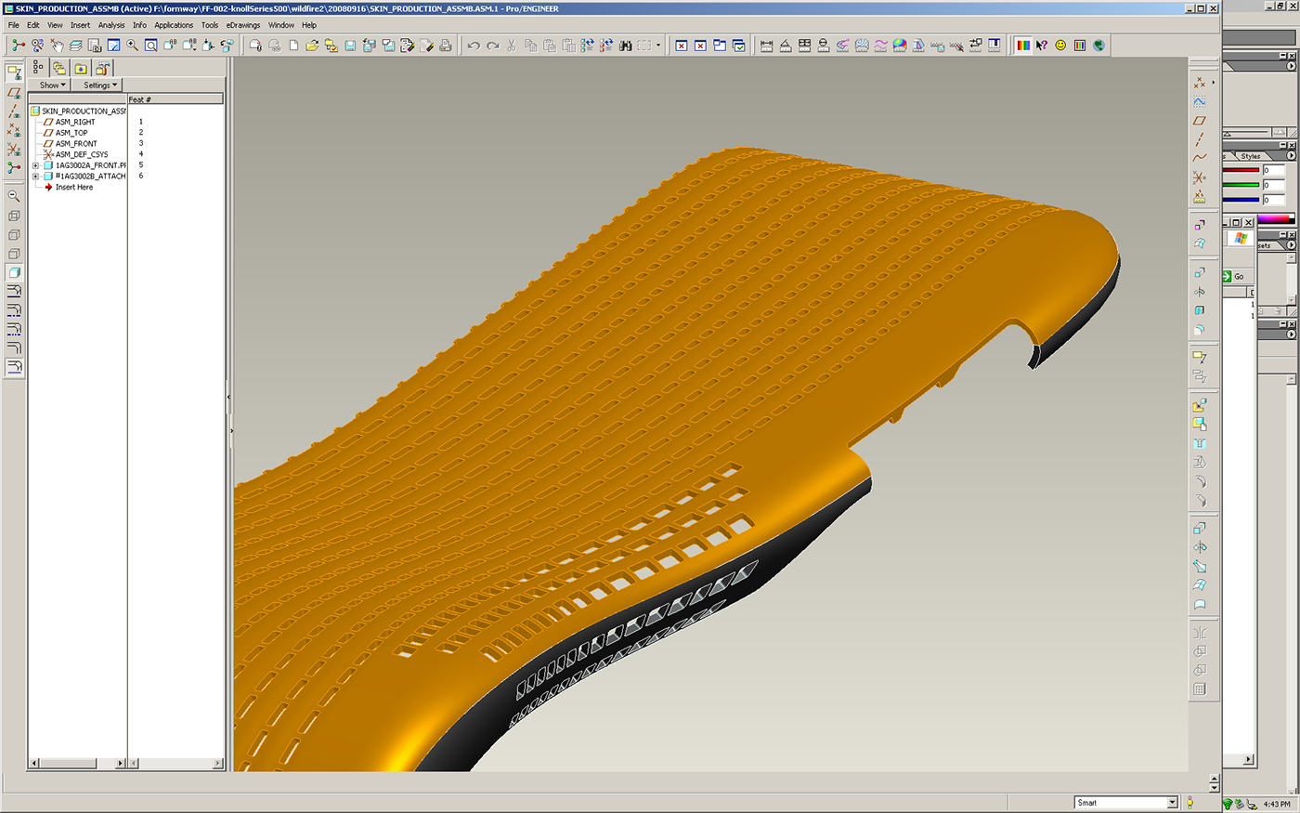Open the Smart selection filter dropdown
This screenshot has height=813, width=1300.
coord(1172,803)
